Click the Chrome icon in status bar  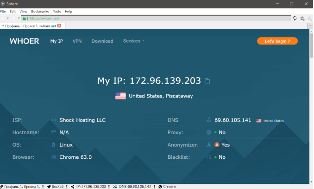point(160,187)
